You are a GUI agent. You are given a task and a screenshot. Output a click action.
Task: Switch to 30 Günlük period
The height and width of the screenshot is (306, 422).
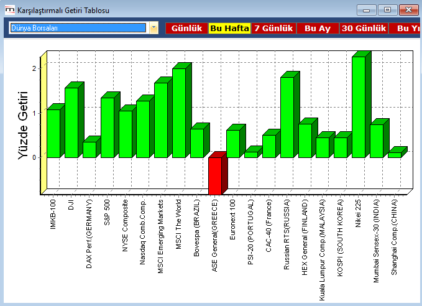coord(364,28)
